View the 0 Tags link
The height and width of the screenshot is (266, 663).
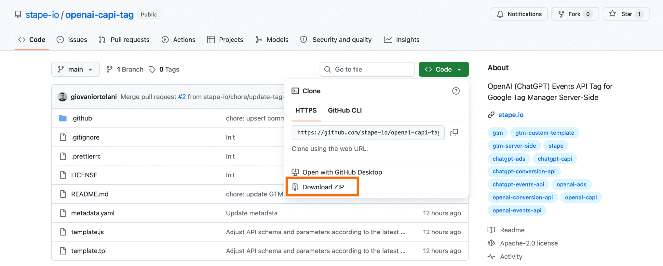point(164,69)
